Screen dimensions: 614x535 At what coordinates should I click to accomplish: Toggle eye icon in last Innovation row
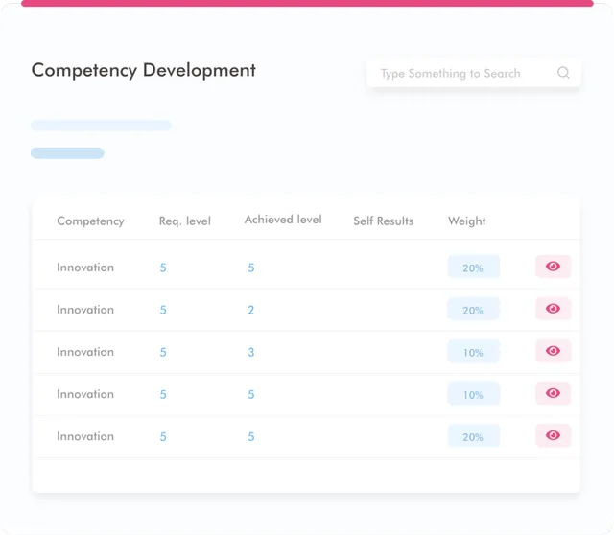click(553, 435)
